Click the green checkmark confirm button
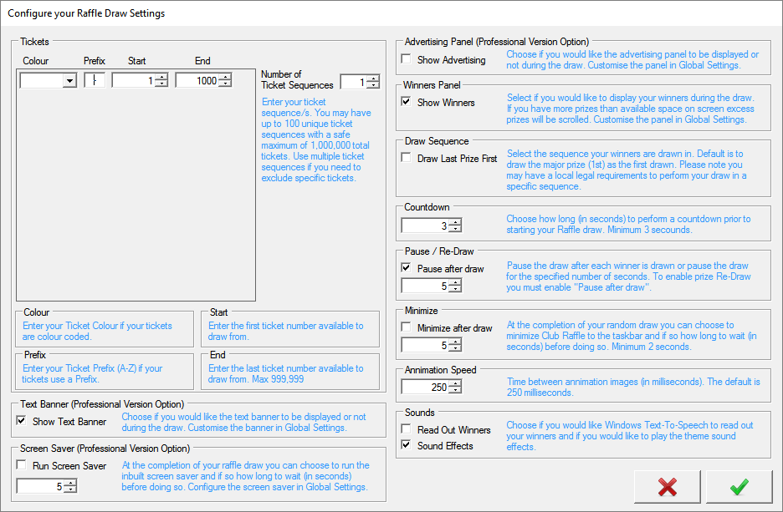Image resolution: width=783 pixels, height=512 pixels. click(x=739, y=487)
